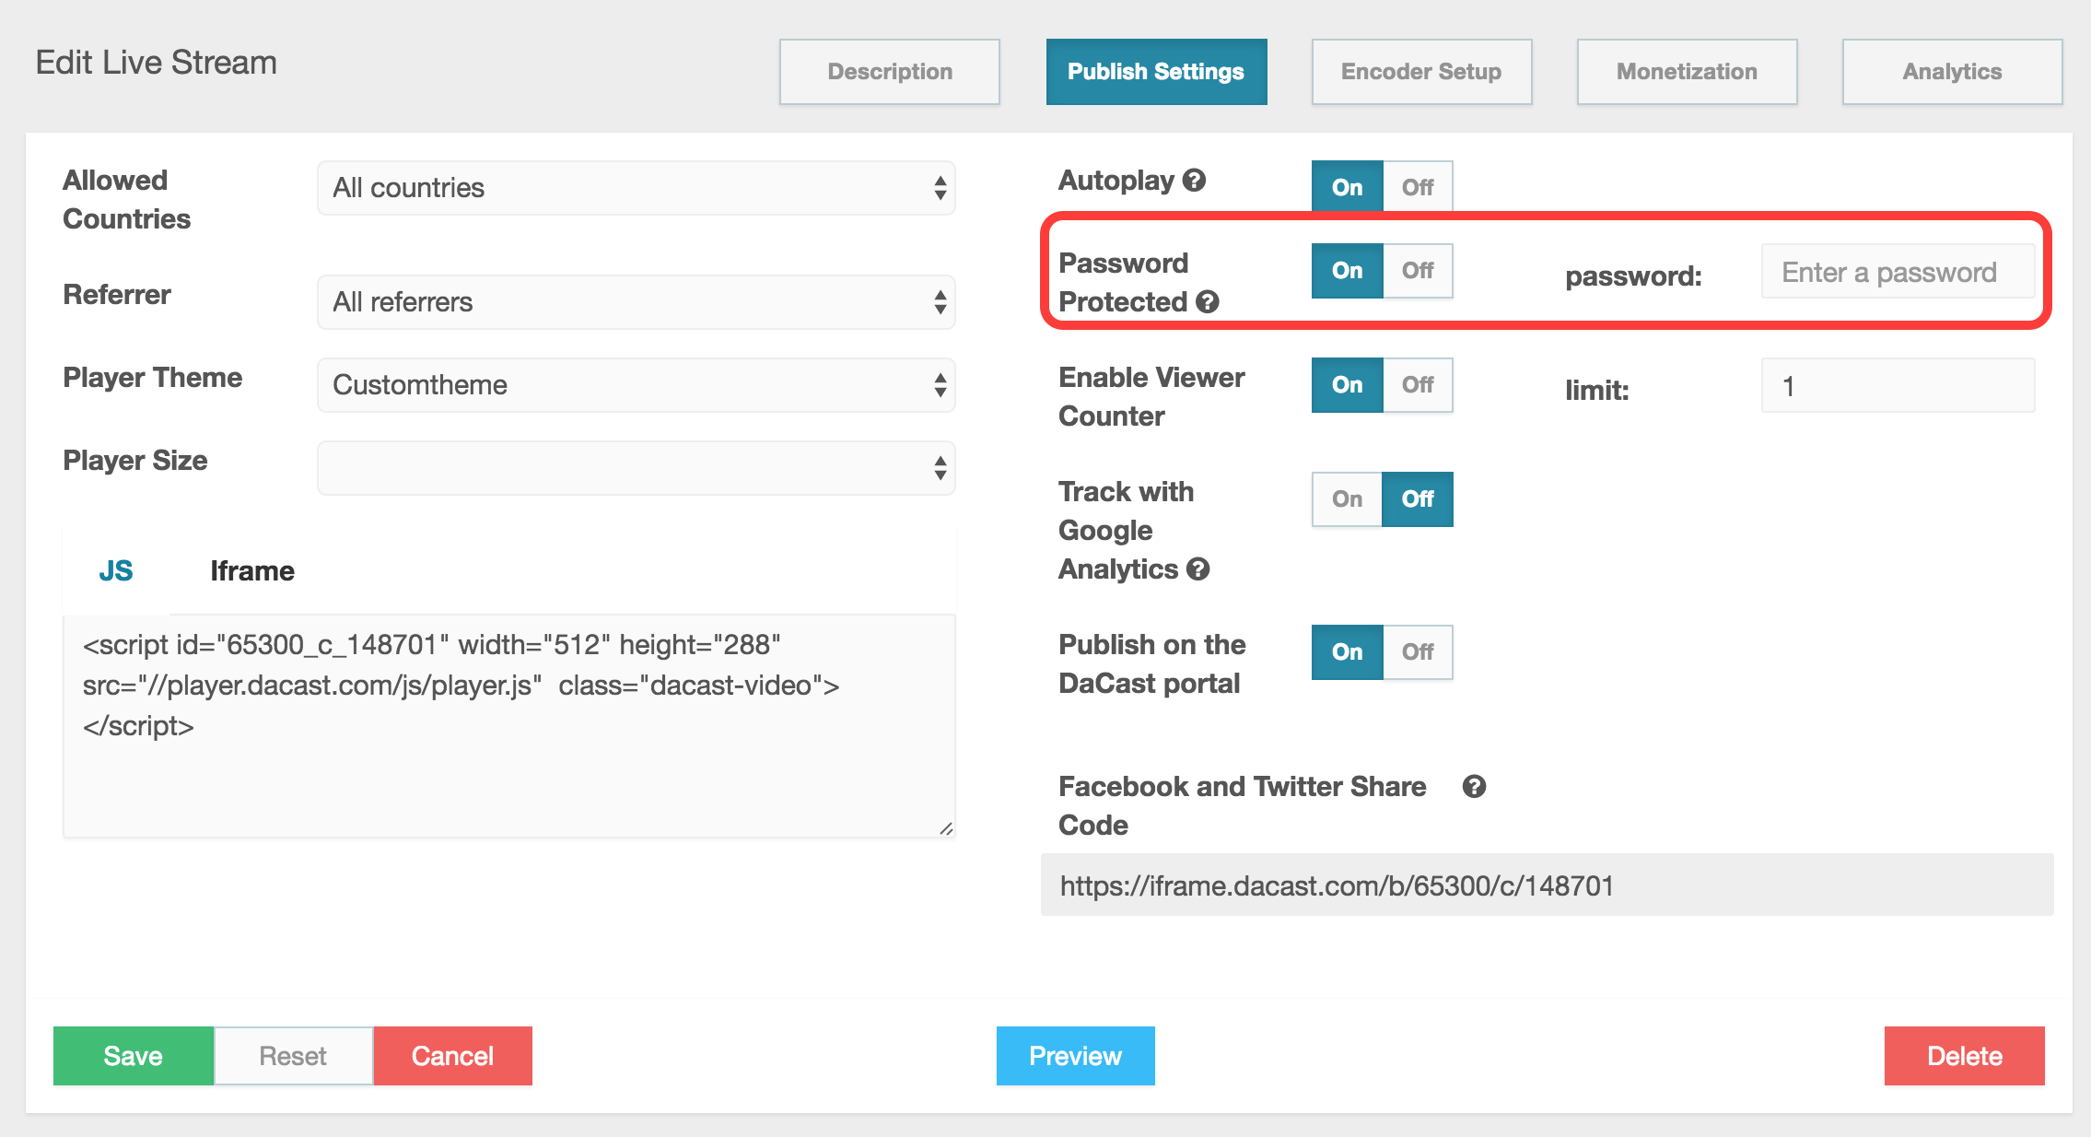Switch to the Description tab

tap(890, 72)
